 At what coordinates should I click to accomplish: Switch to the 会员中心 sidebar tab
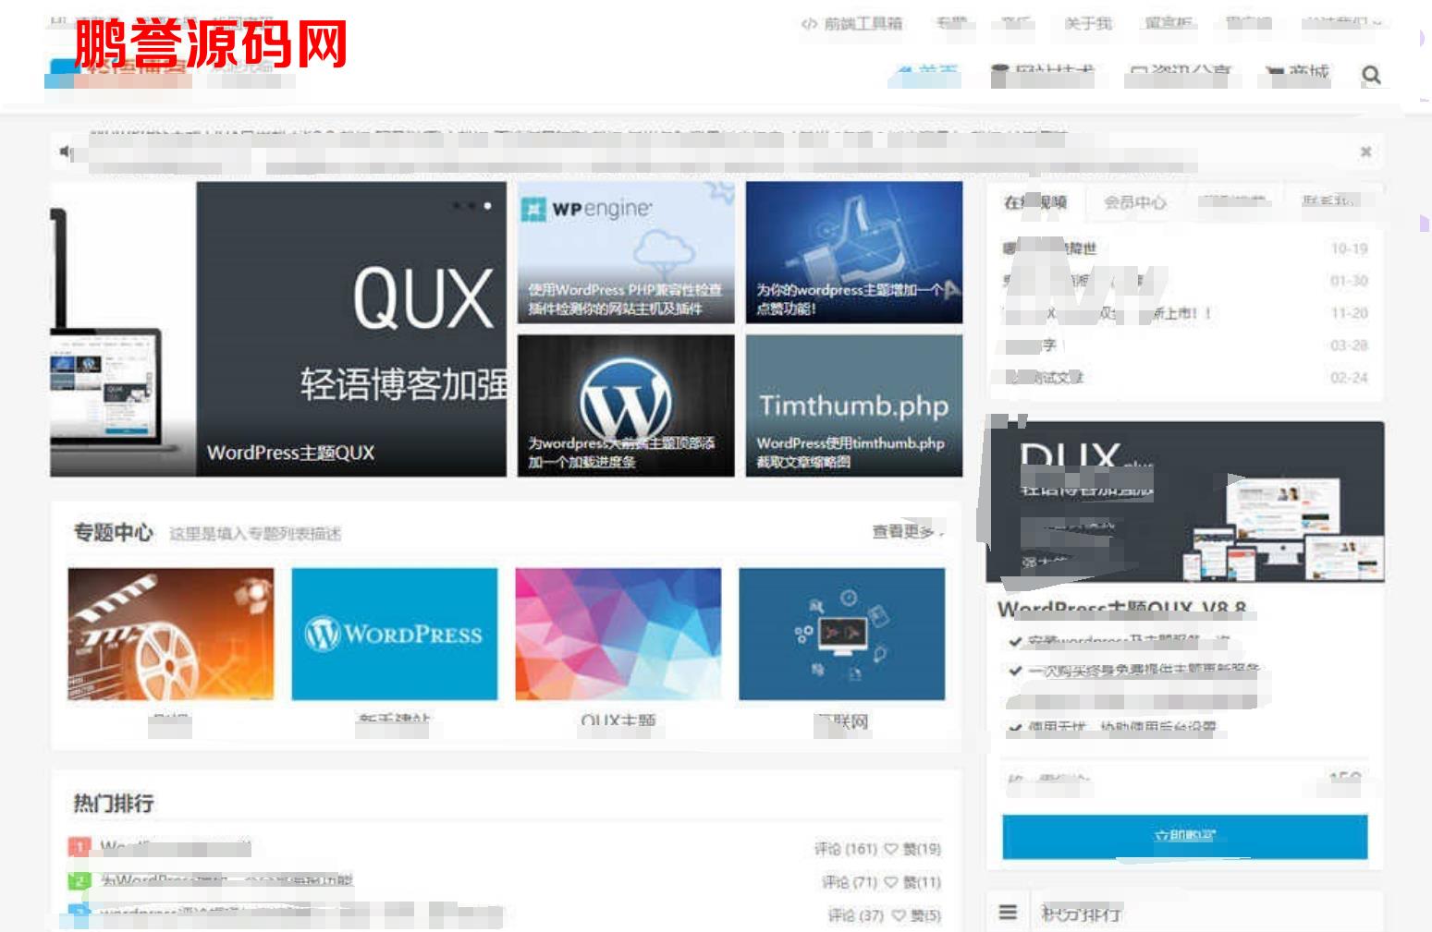(1135, 202)
